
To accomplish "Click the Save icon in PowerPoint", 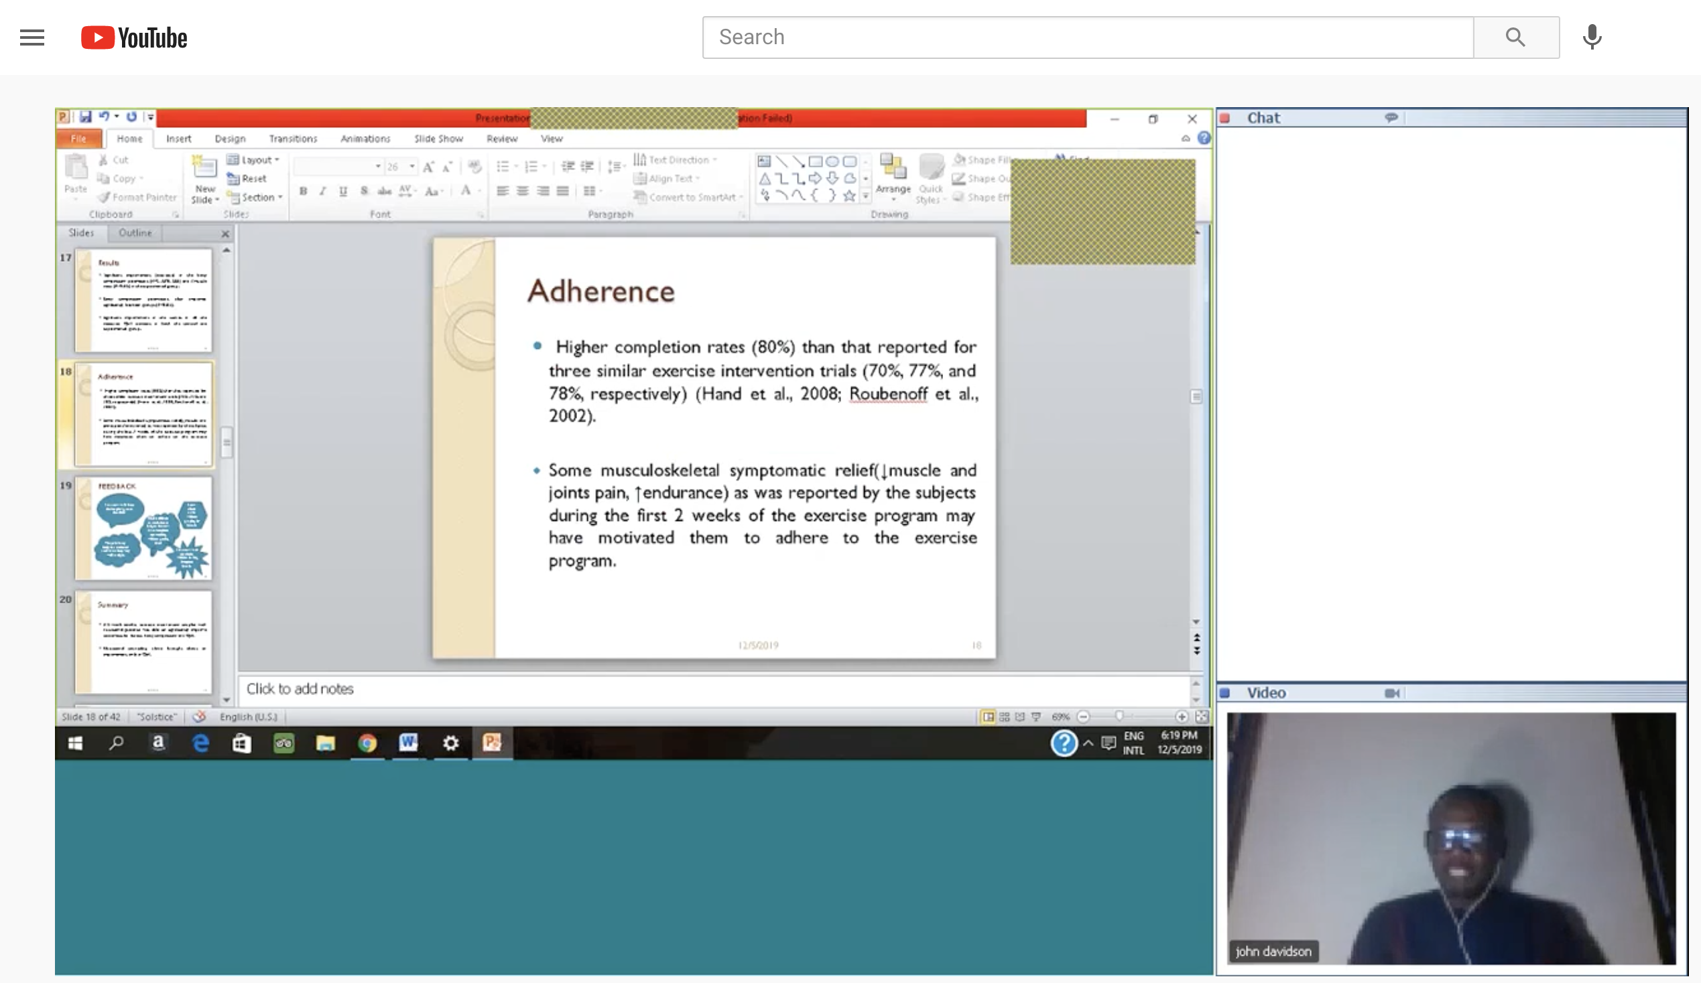I will pyautogui.click(x=85, y=117).
